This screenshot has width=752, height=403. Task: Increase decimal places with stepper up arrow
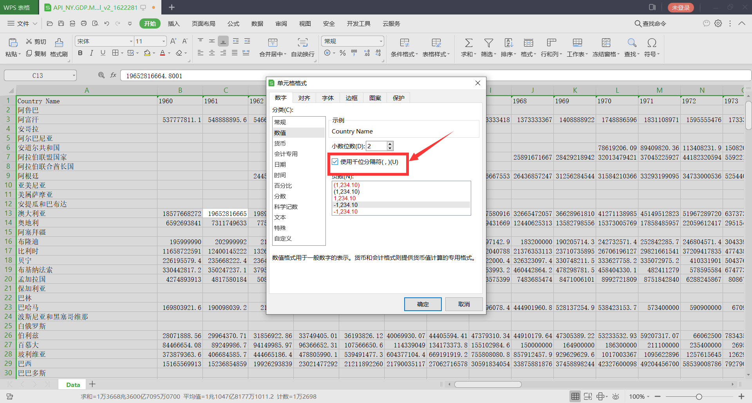pos(390,144)
